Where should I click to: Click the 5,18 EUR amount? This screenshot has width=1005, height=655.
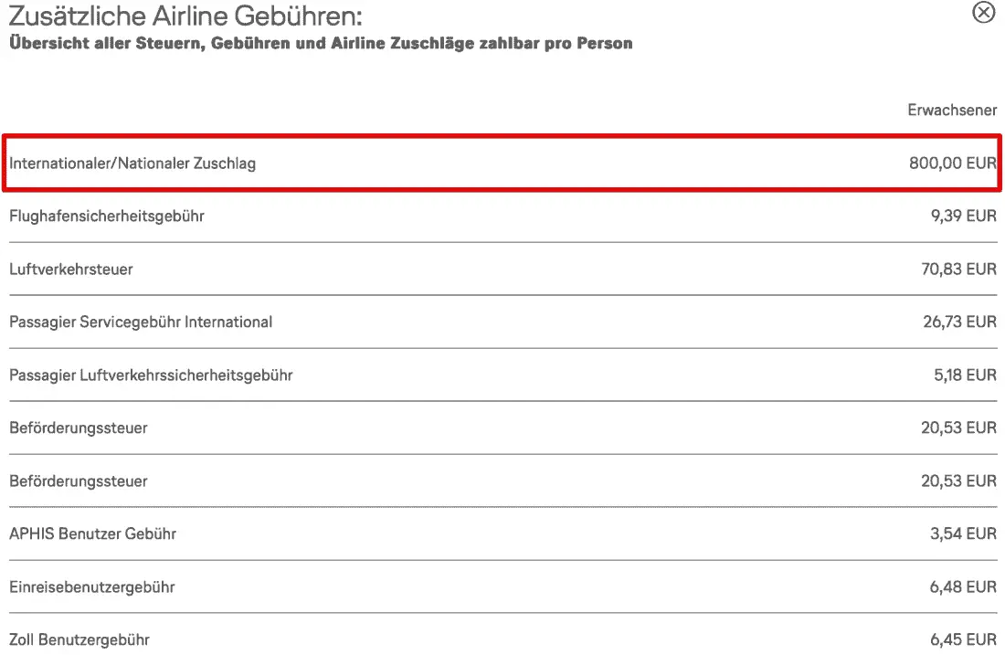(x=965, y=375)
